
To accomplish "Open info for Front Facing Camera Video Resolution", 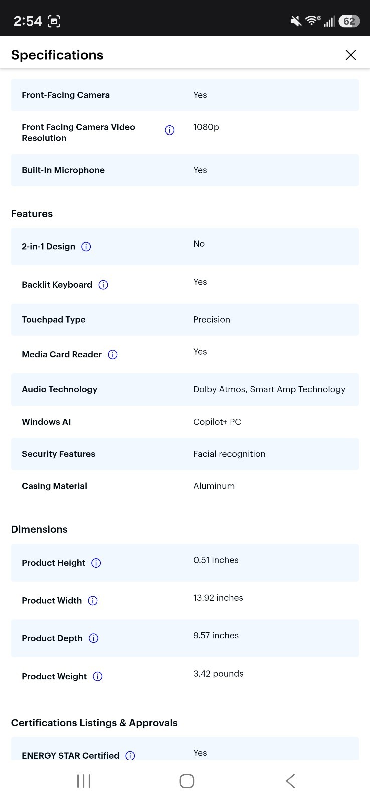I will click(170, 130).
